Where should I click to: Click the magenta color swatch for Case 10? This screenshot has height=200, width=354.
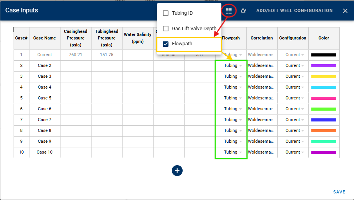point(323,152)
